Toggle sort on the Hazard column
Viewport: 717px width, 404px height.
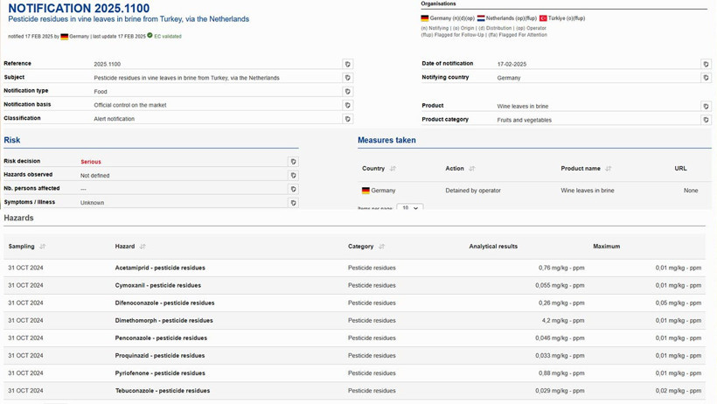click(x=143, y=247)
